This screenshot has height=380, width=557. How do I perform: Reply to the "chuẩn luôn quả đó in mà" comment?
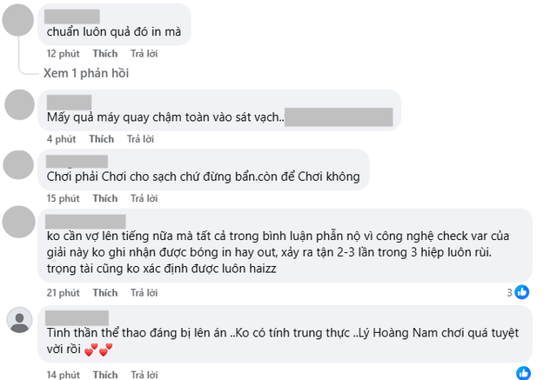pyautogui.click(x=145, y=54)
